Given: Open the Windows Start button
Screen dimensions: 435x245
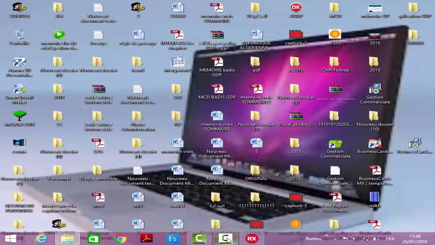Looking at the screenshot, I should 11,239.
